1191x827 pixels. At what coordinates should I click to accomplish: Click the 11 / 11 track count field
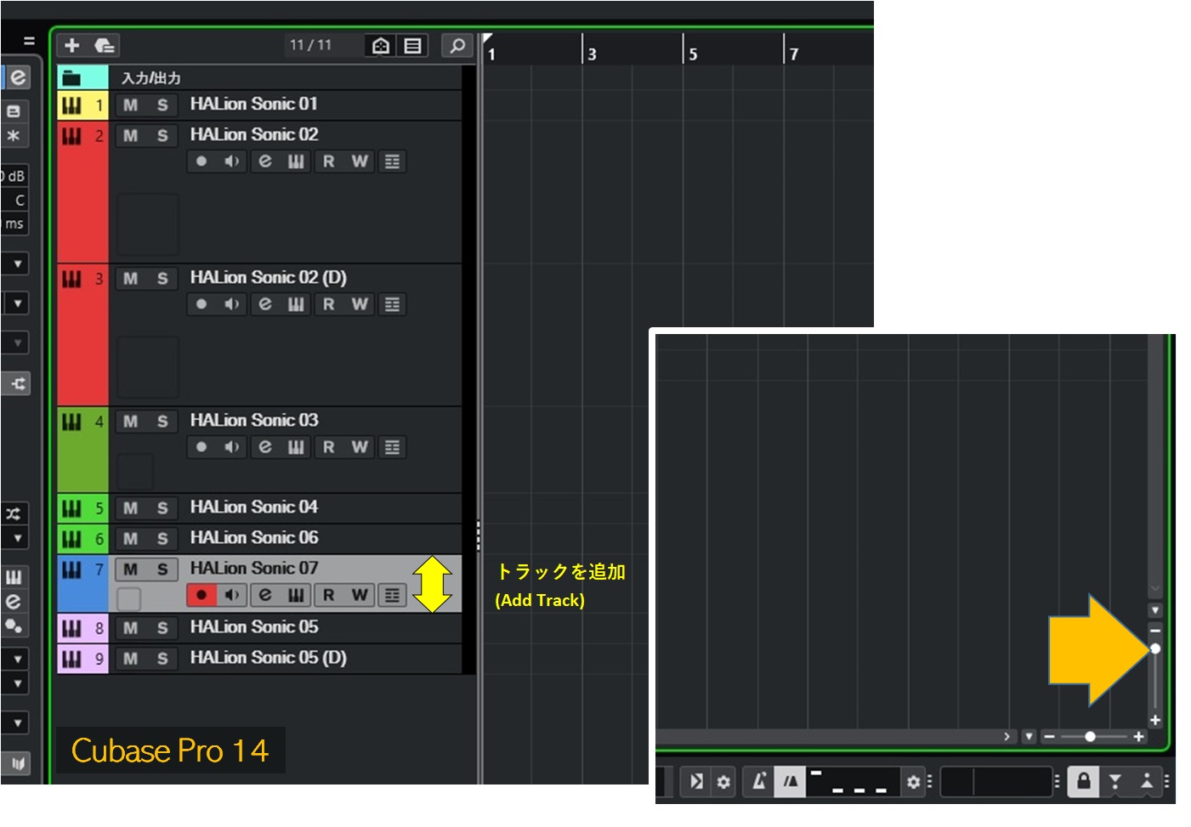click(310, 45)
